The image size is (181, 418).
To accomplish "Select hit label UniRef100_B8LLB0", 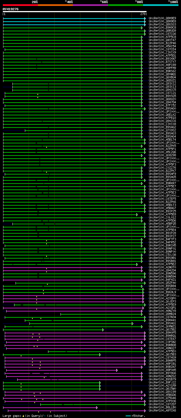I will click(x=162, y=407).
